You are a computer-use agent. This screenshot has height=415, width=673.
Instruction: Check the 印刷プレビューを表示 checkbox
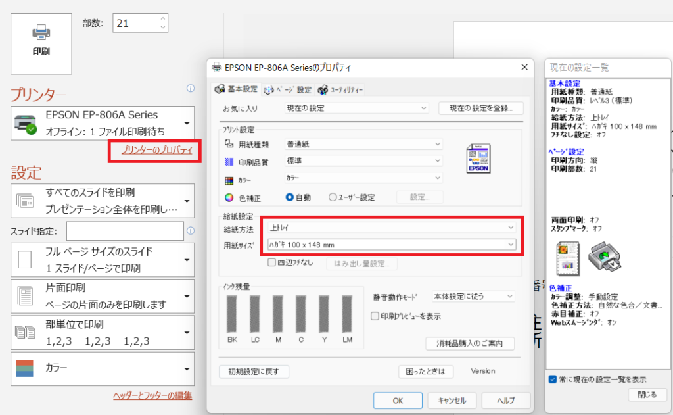pyautogui.click(x=375, y=316)
